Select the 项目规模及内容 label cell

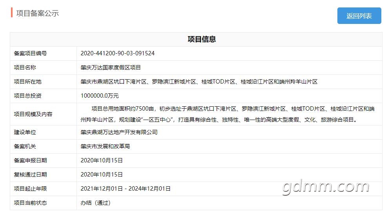43,114
